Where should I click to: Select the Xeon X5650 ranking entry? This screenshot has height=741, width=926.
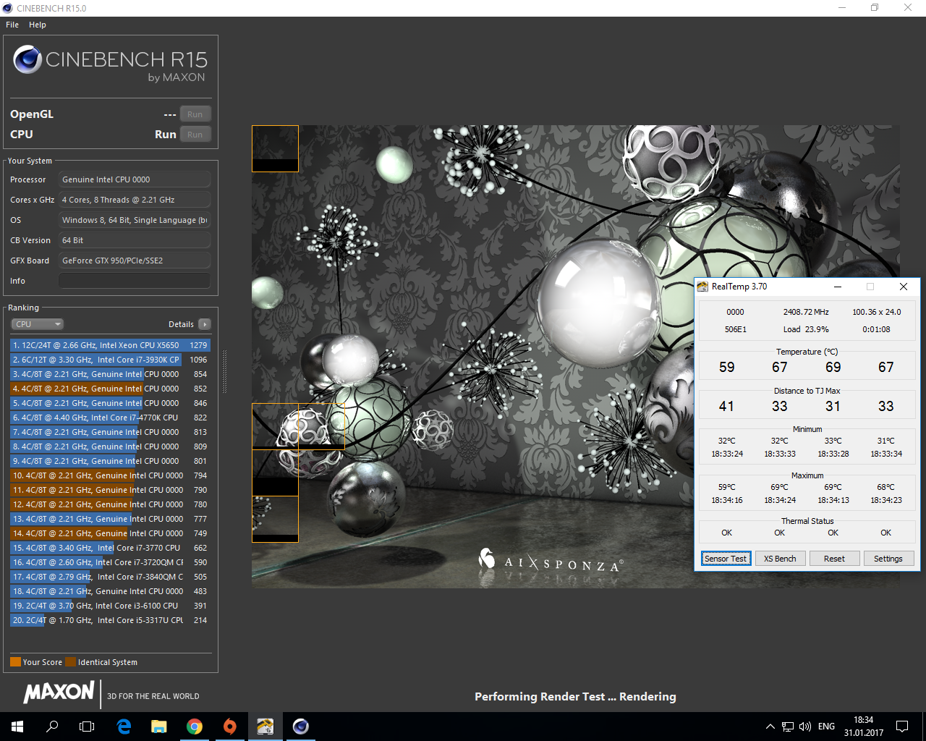[x=110, y=345]
